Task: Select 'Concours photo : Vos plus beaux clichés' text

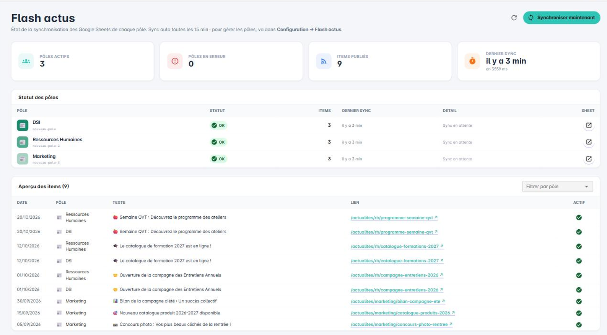Action: tap(175, 324)
